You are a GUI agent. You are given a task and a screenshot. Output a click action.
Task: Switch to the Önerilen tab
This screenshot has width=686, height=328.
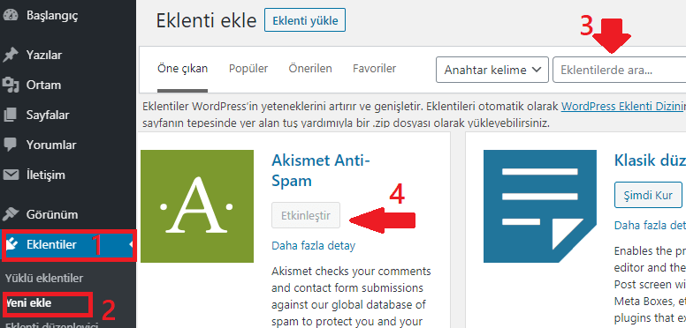click(310, 69)
